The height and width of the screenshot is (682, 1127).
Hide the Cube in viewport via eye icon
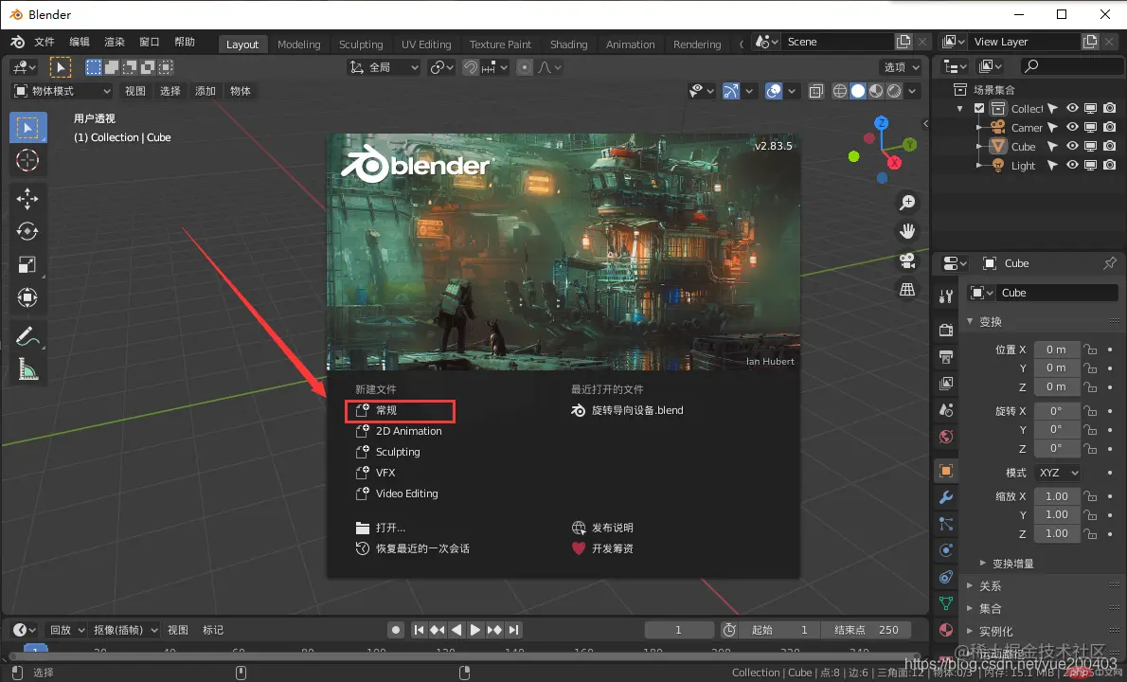tap(1072, 146)
